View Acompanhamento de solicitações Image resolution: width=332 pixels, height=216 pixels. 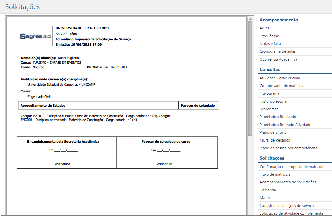[288, 182]
